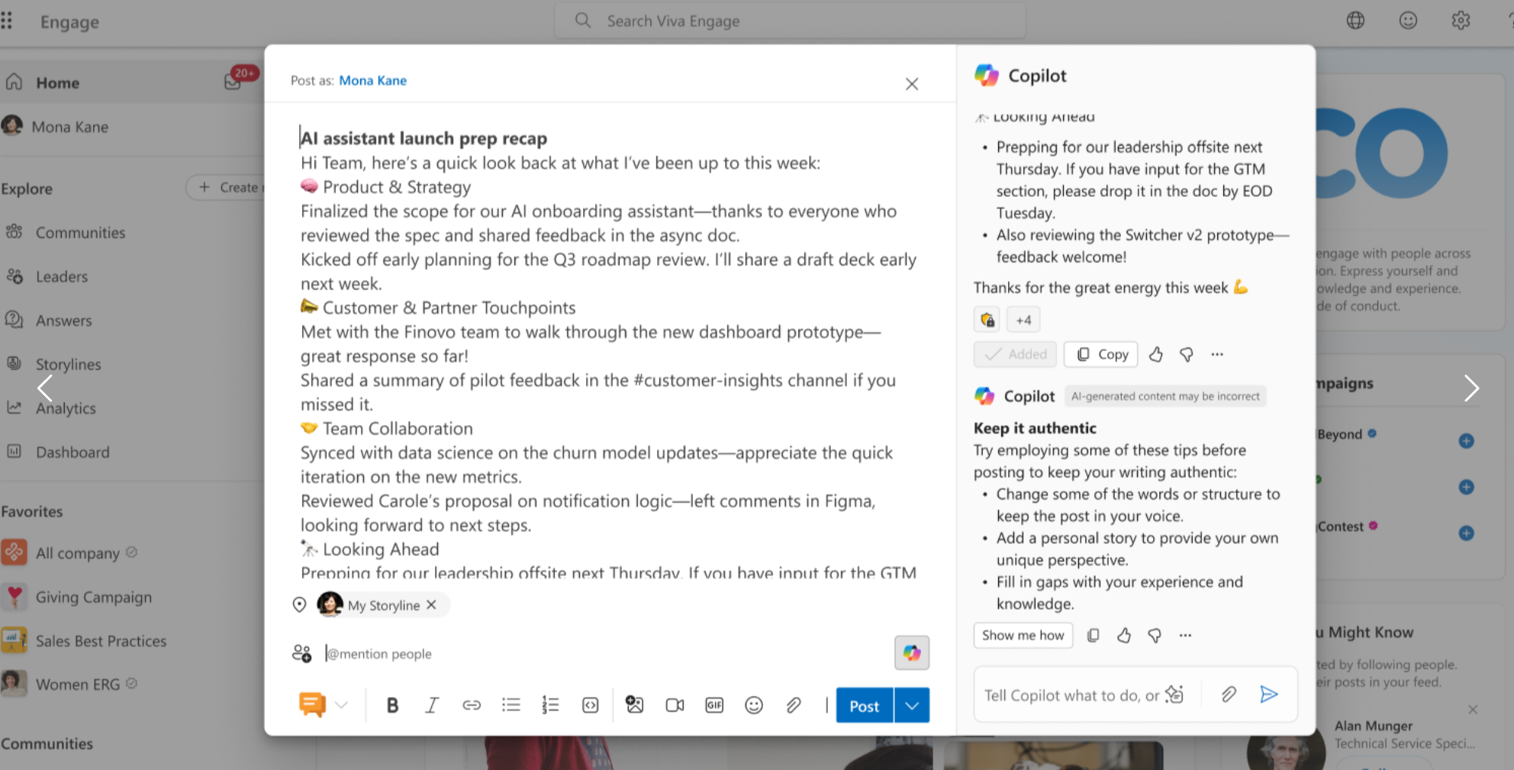Insert a hyperlink using the link icon

[472, 705]
